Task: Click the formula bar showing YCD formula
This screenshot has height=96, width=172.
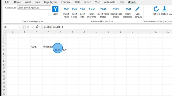Action: (107, 27)
